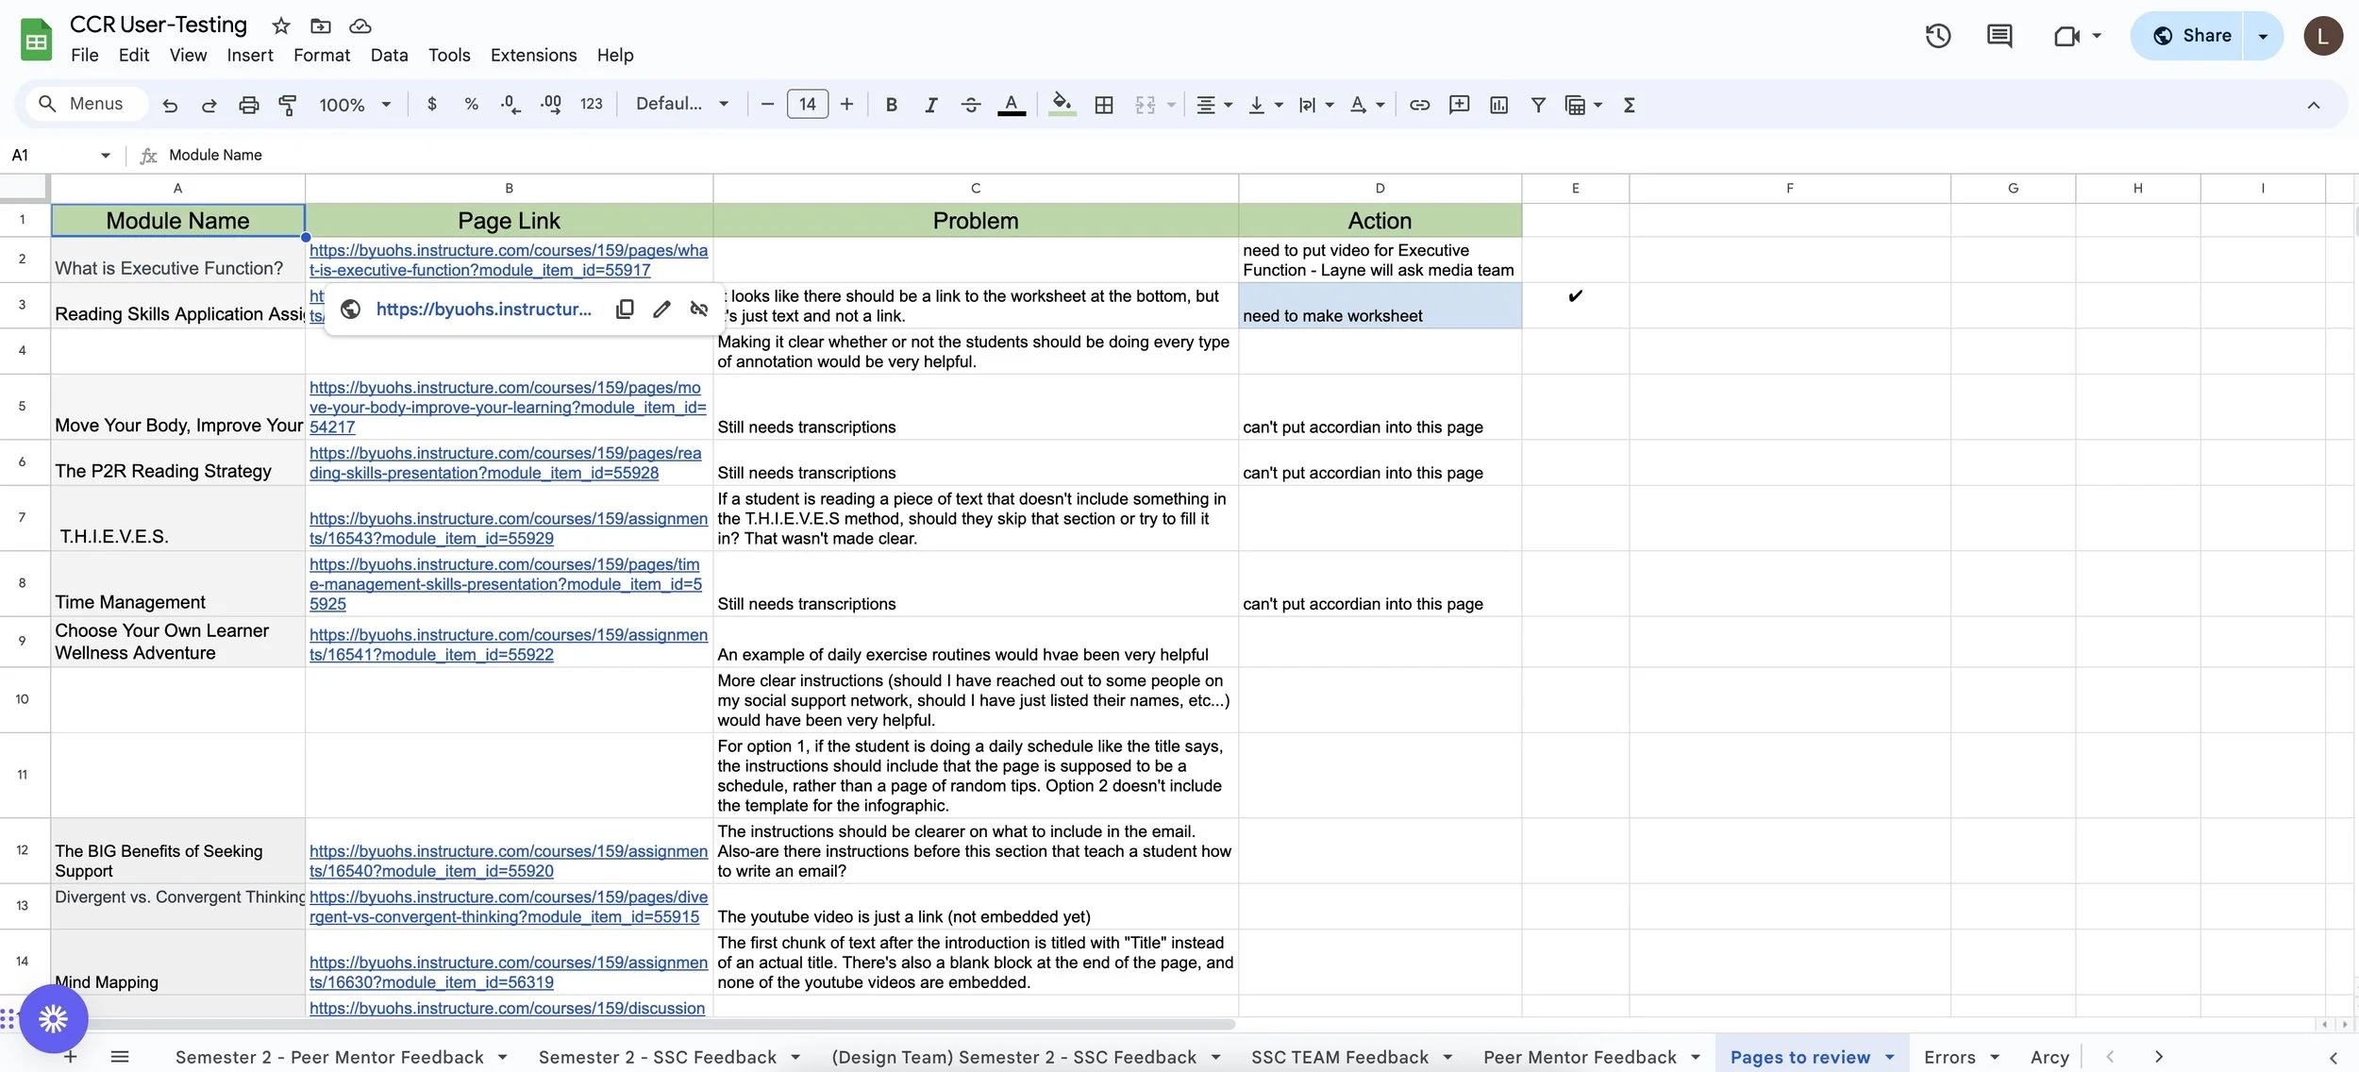Apply percent format icon
Screen dimensions: 2359x1072
click(x=471, y=104)
